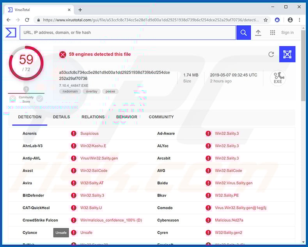Viewport: 308px width, 247px height.
Task: Vote malicious with the X community icon
Action: click(13, 98)
